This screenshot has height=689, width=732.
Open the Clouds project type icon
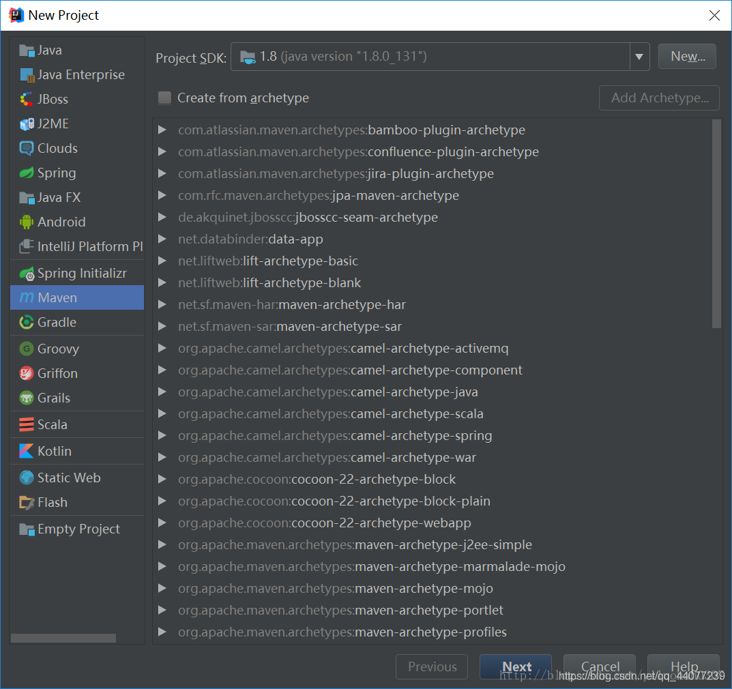tap(27, 149)
